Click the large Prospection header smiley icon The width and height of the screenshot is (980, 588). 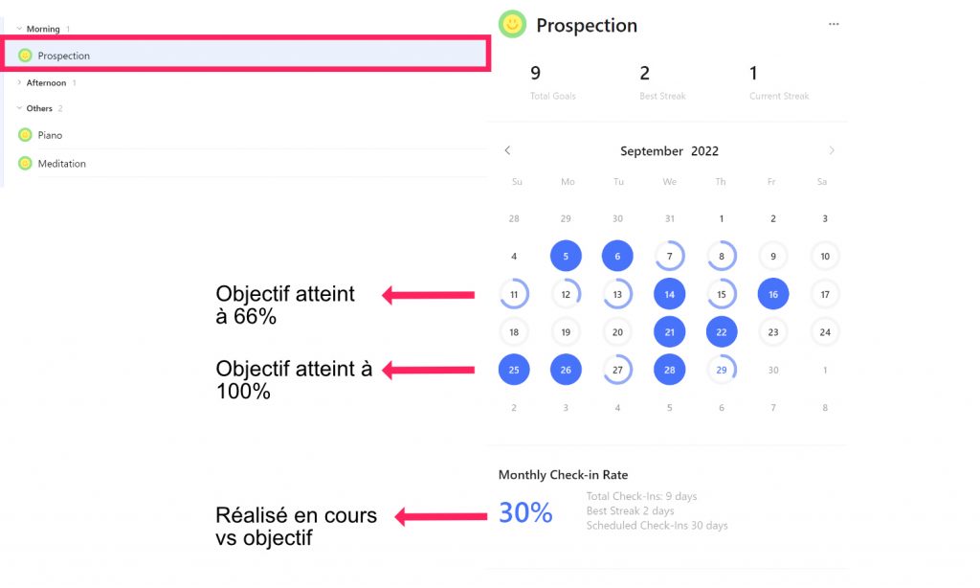pyautogui.click(x=513, y=24)
